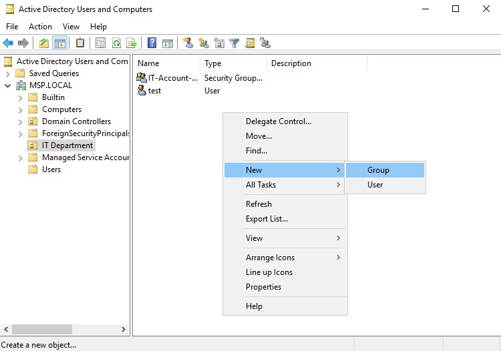This screenshot has height=351, width=501.
Task: Expand the Domain Controllers node arrow
Action: click(21, 121)
